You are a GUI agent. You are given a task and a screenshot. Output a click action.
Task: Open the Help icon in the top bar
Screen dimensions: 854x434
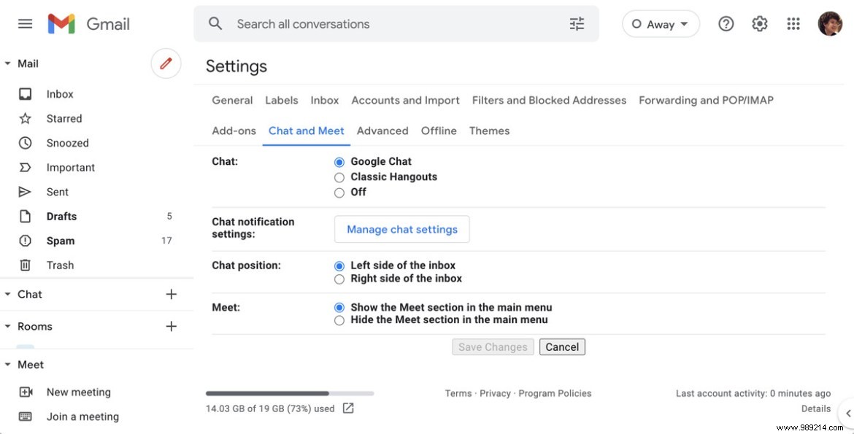[726, 23]
